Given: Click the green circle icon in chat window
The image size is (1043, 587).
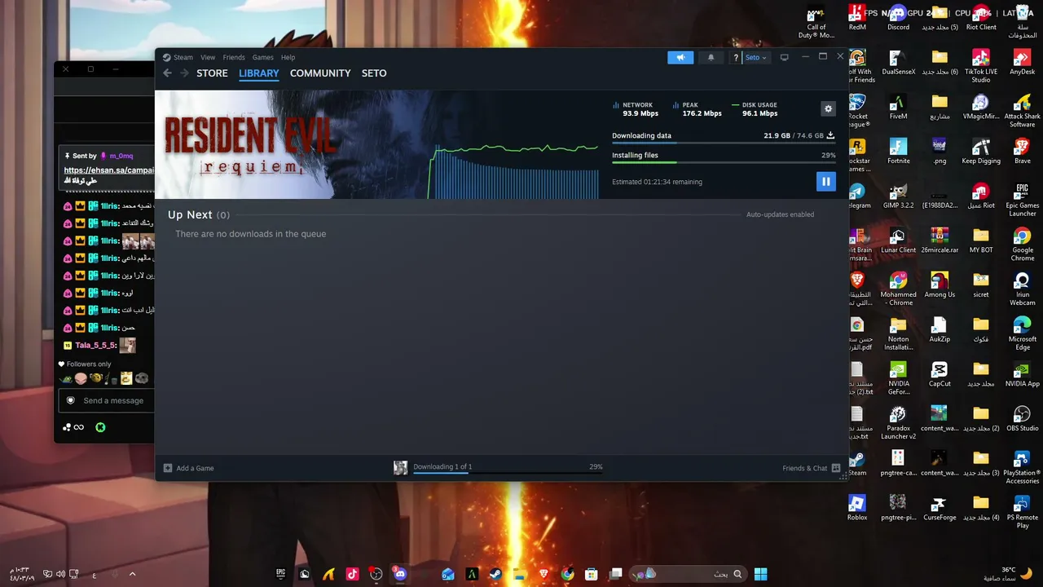Looking at the screenshot, I should pos(100,427).
